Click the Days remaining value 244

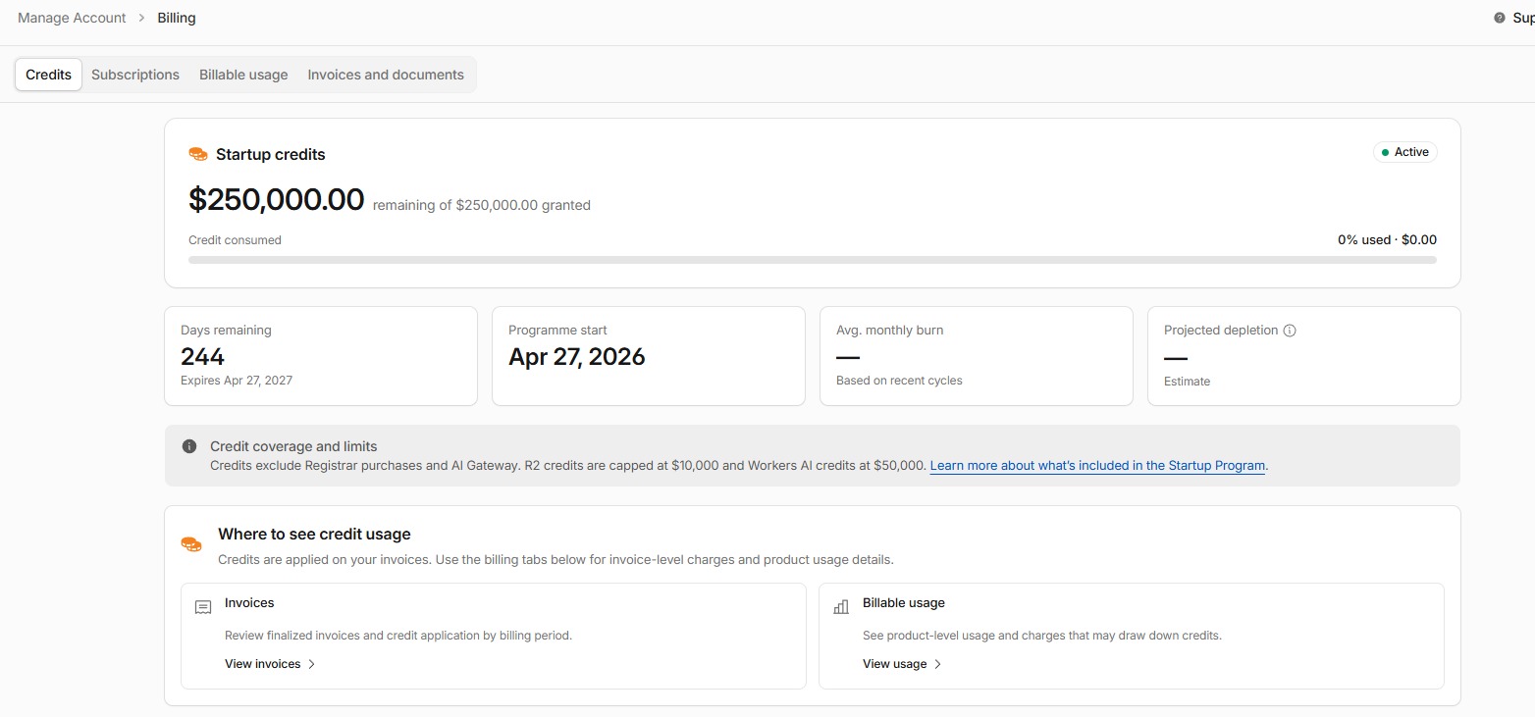pyautogui.click(x=202, y=356)
